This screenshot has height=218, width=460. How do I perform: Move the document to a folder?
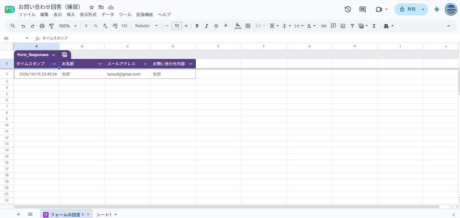pos(101,8)
